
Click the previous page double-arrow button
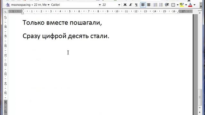(x=200, y=112)
